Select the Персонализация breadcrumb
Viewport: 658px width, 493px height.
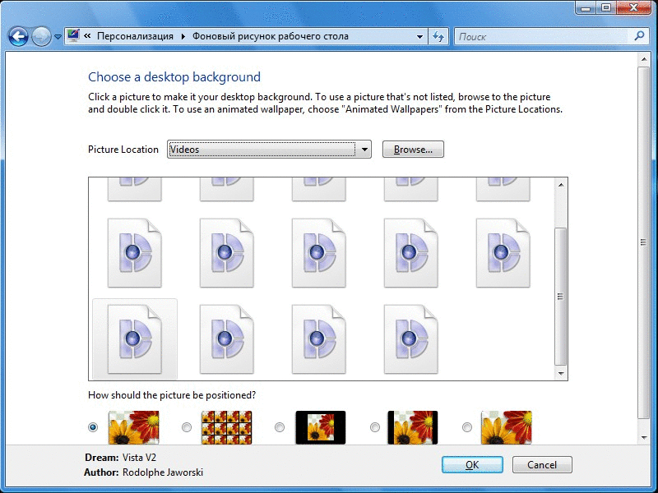pyautogui.click(x=135, y=36)
